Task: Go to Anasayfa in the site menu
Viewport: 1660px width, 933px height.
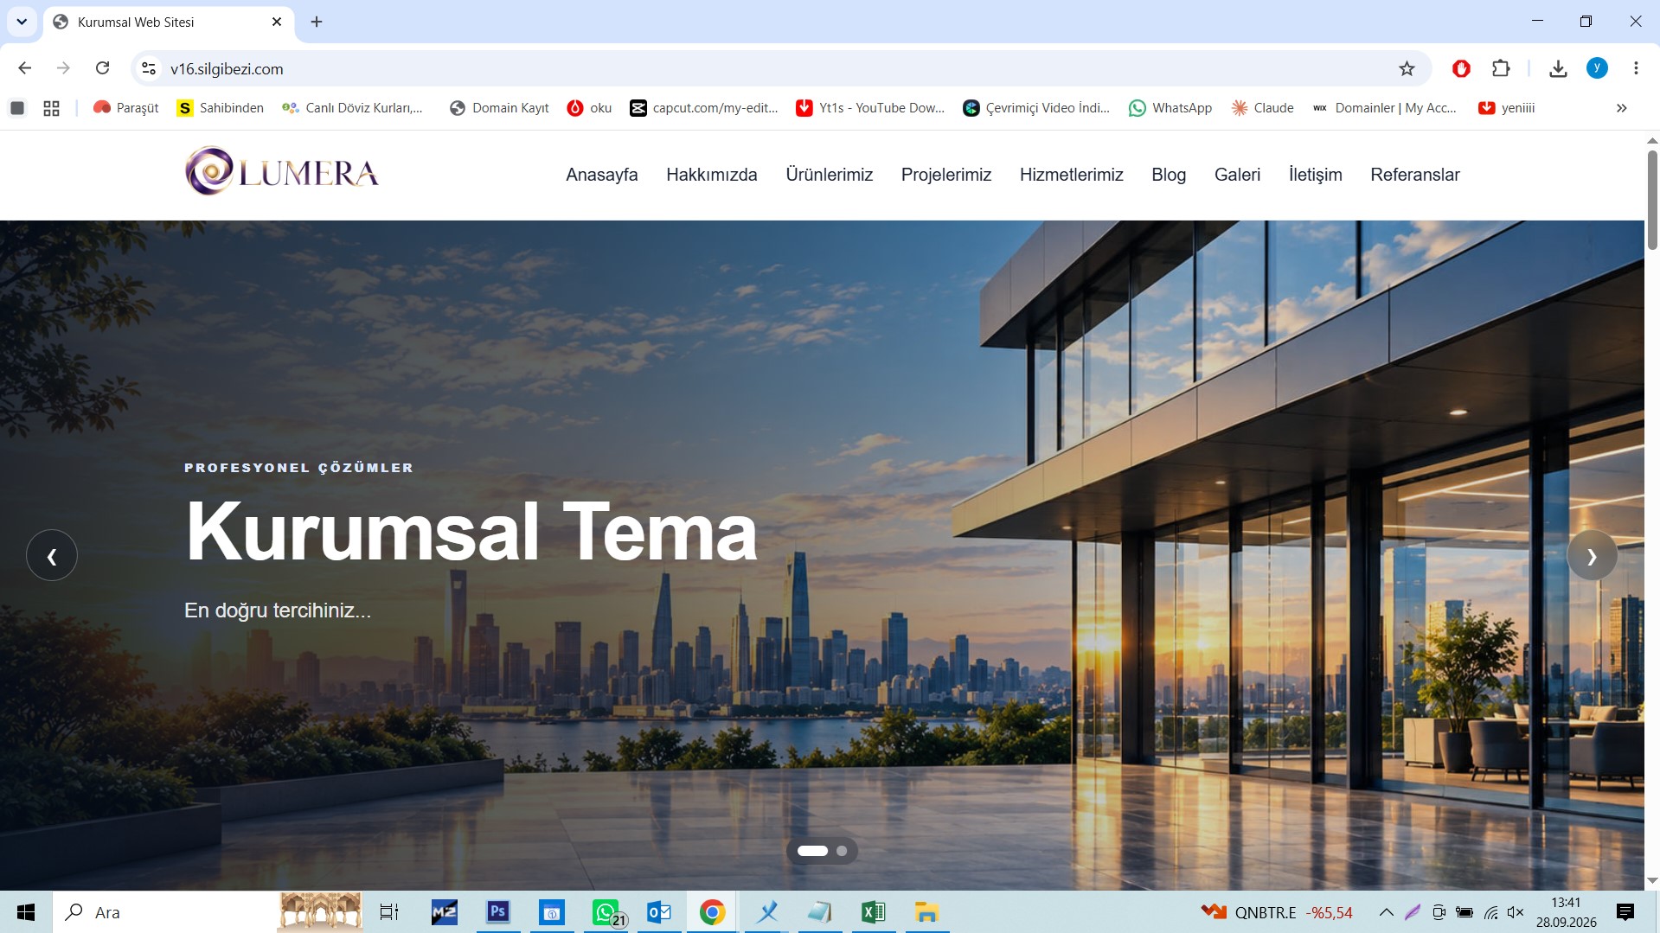Action: (x=601, y=175)
